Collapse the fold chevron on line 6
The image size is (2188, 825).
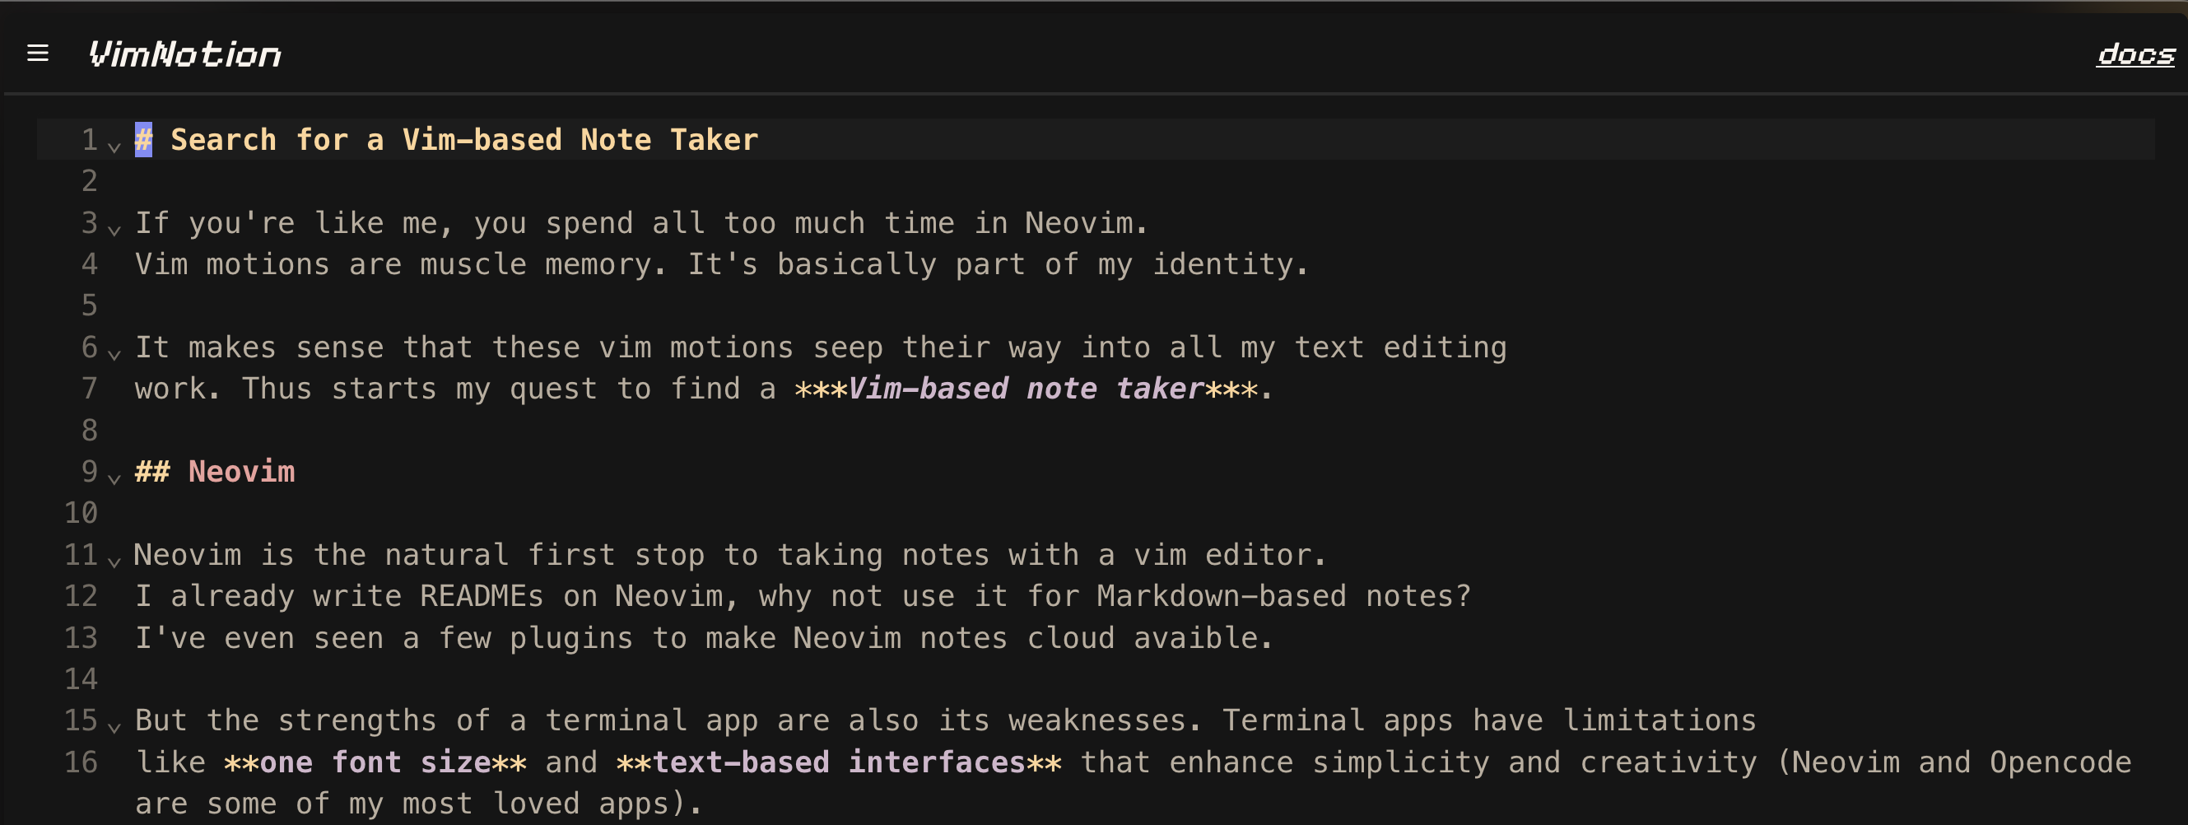tap(114, 354)
